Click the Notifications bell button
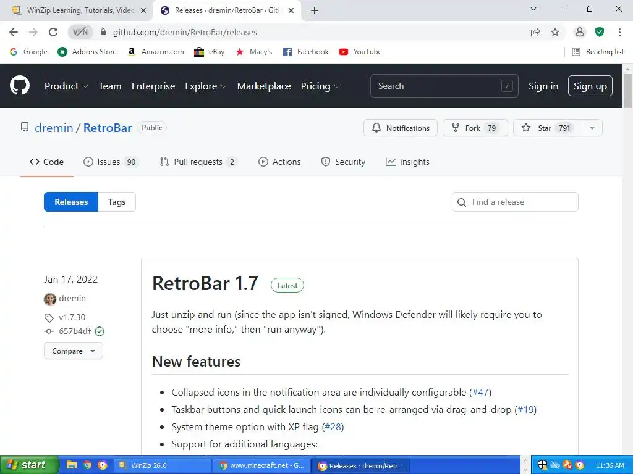Viewport: 633px width, 474px height. (x=400, y=128)
